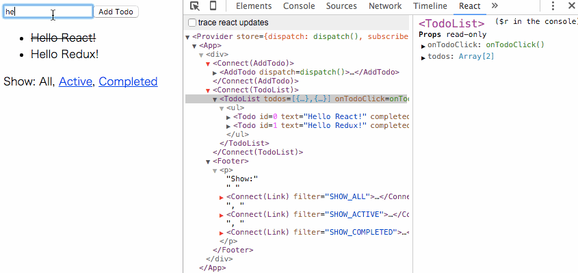Click the </Connect(TodoList)> closing tag
578x273 pixels.
tap(258, 153)
